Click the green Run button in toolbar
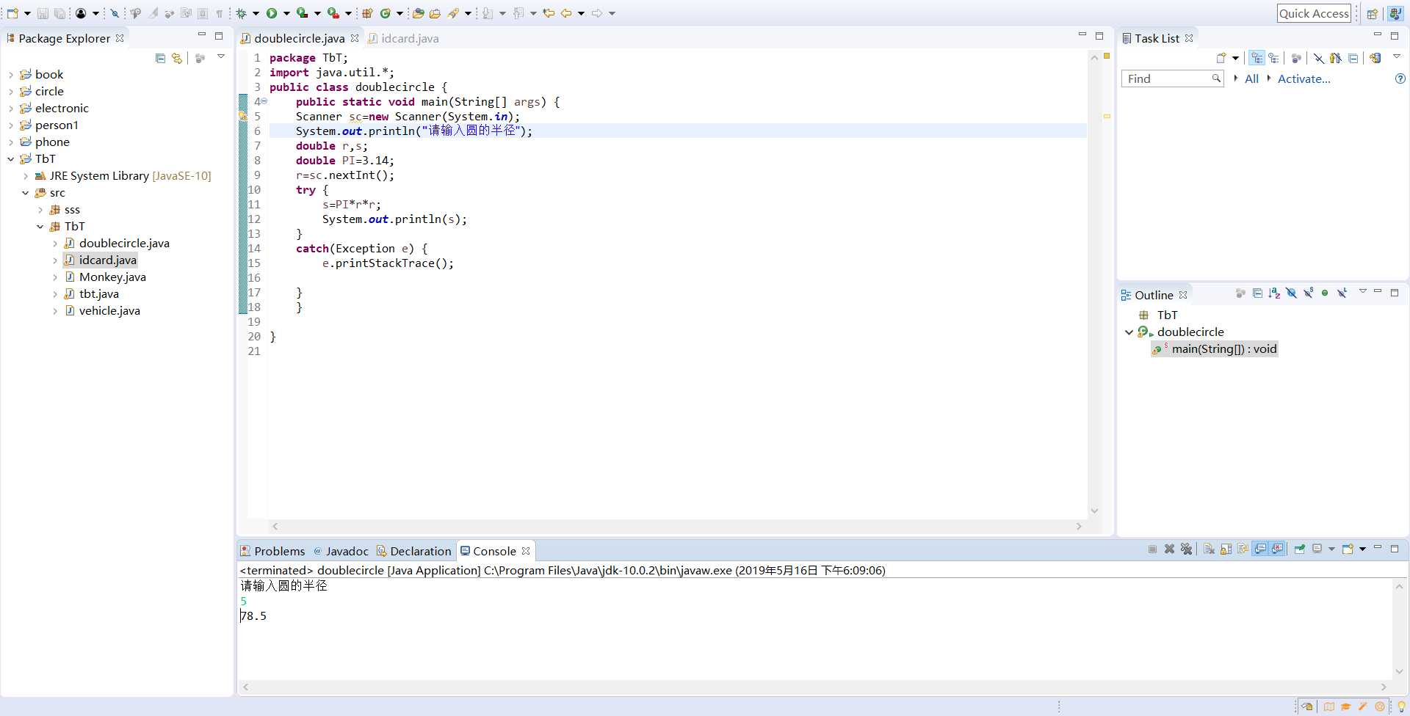This screenshot has height=716, width=1410. (272, 13)
